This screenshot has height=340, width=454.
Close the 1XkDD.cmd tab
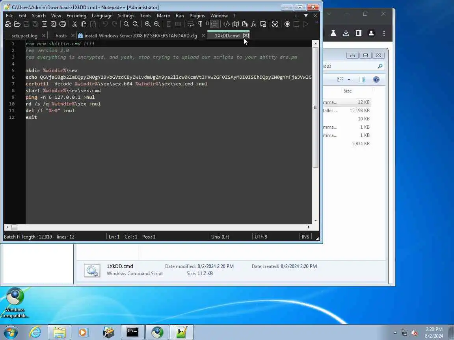click(x=246, y=35)
